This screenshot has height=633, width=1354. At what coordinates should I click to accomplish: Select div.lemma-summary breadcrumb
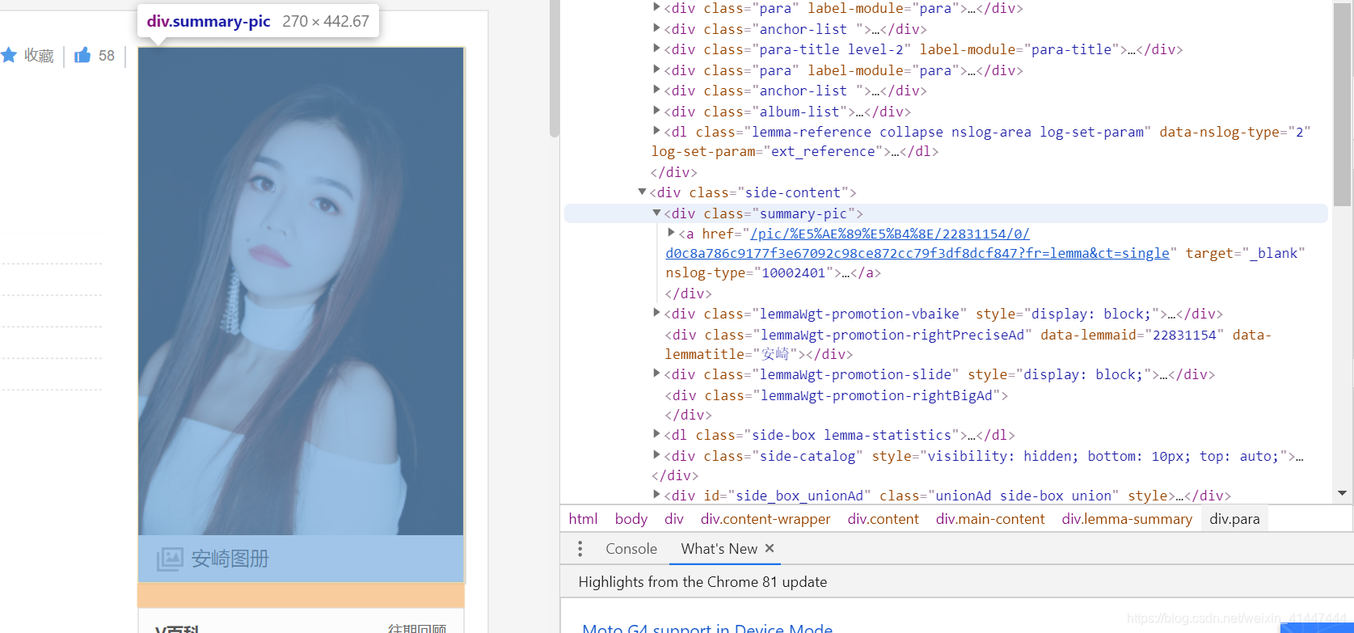[x=1127, y=519]
